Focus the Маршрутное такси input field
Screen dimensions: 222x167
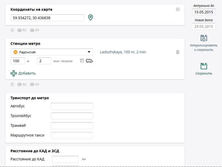point(72,136)
